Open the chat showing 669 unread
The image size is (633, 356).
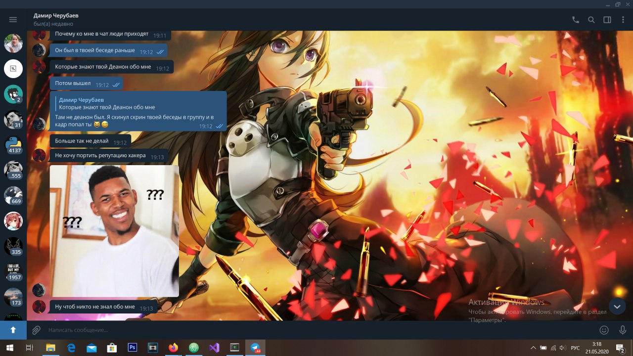(13, 195)
